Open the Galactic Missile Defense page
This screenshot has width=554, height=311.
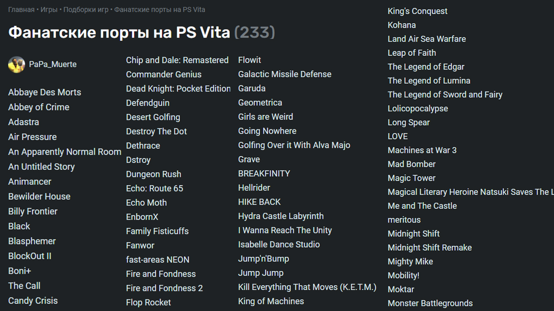point(285,74)
